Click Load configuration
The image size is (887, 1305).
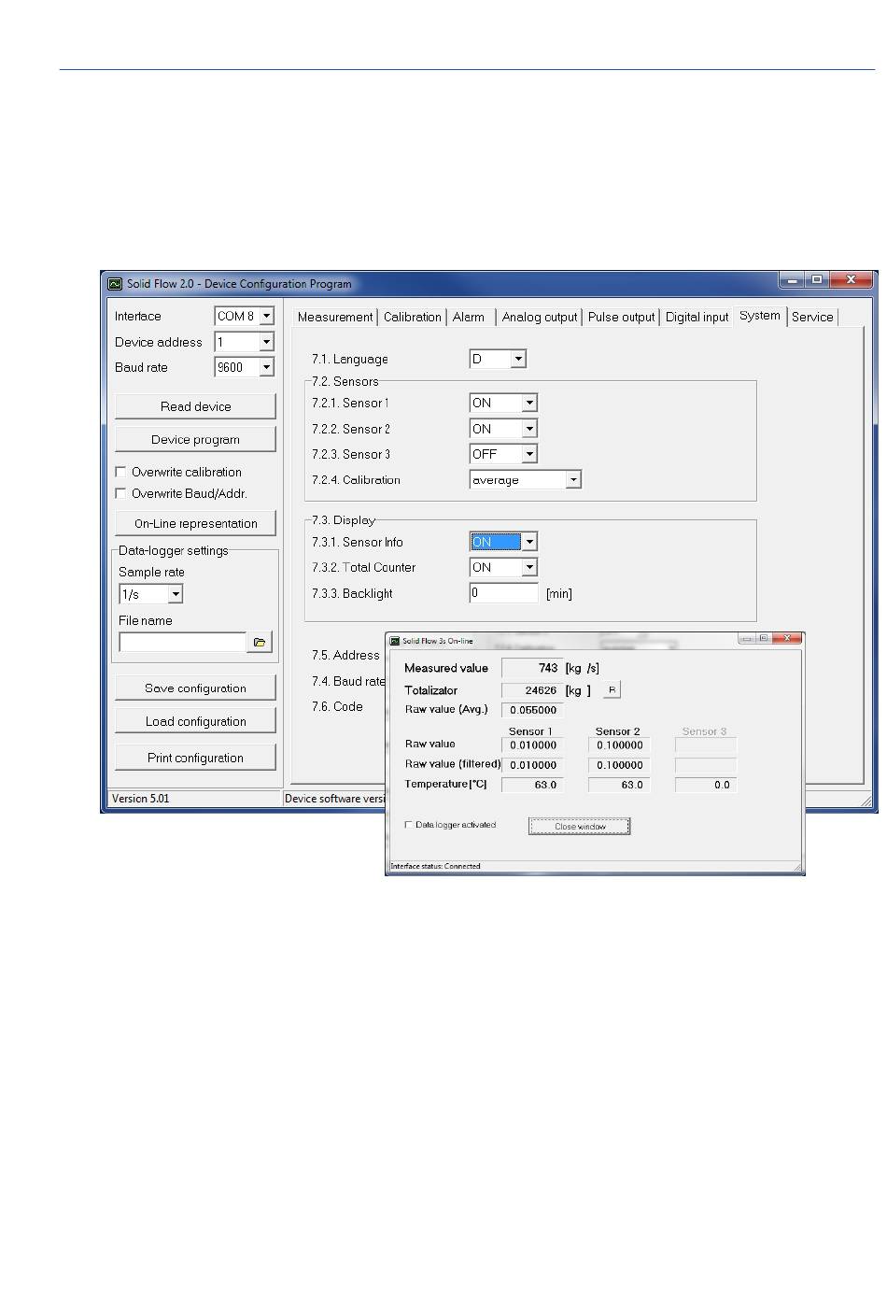pyautogui.click(x=195, y=721)
